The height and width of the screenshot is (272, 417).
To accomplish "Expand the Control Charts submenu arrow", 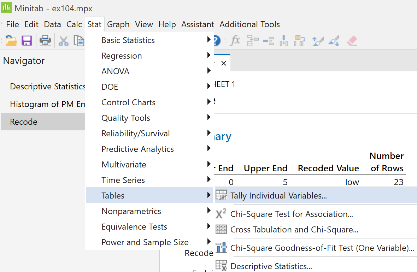I will pyautogui.click(x=209, y=102).
